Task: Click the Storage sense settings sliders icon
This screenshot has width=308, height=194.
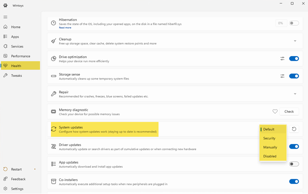Action: [283, 76]
